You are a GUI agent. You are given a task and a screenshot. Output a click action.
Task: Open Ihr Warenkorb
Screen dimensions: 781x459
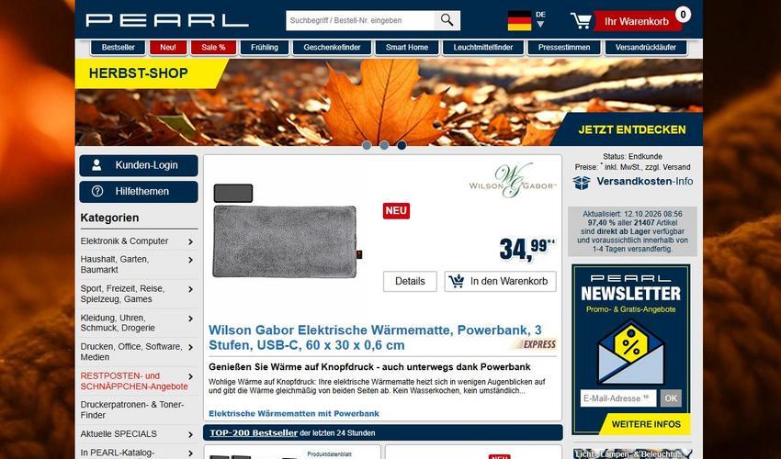coord(637,21)
